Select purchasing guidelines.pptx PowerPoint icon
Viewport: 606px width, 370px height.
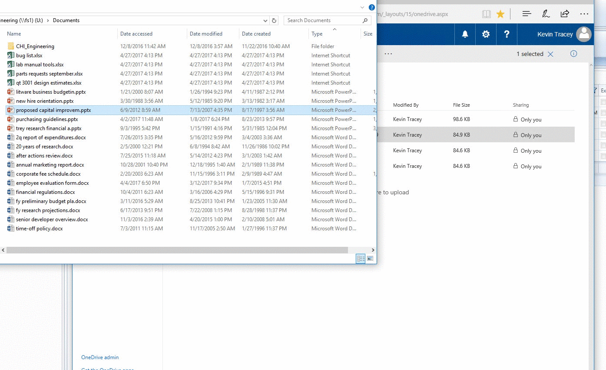11,119
